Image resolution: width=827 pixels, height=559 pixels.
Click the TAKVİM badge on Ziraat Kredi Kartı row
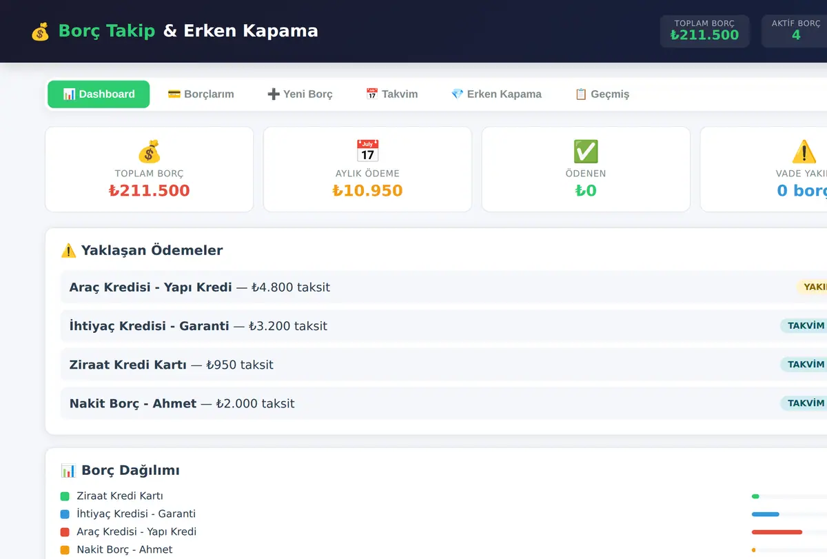point(804,365)
